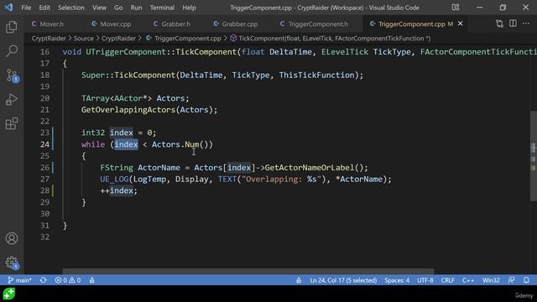The image size is (537, 302).
Task: Click the CryptRaider root breadcrumb
Action: click(x=49, y=39)
